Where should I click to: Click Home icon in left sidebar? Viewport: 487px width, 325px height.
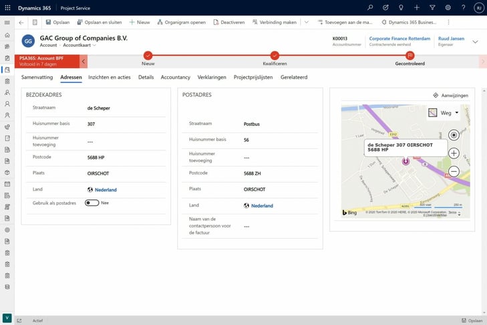point(7,35)
